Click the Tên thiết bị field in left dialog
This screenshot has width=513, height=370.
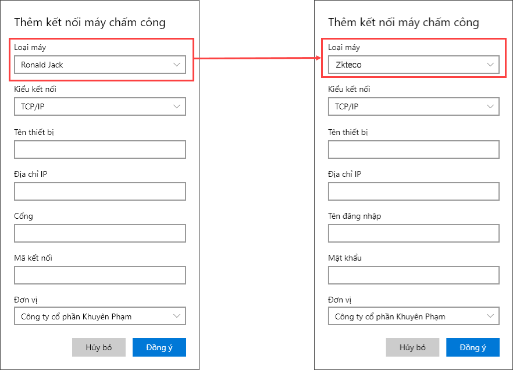click(x=99, y=150)
